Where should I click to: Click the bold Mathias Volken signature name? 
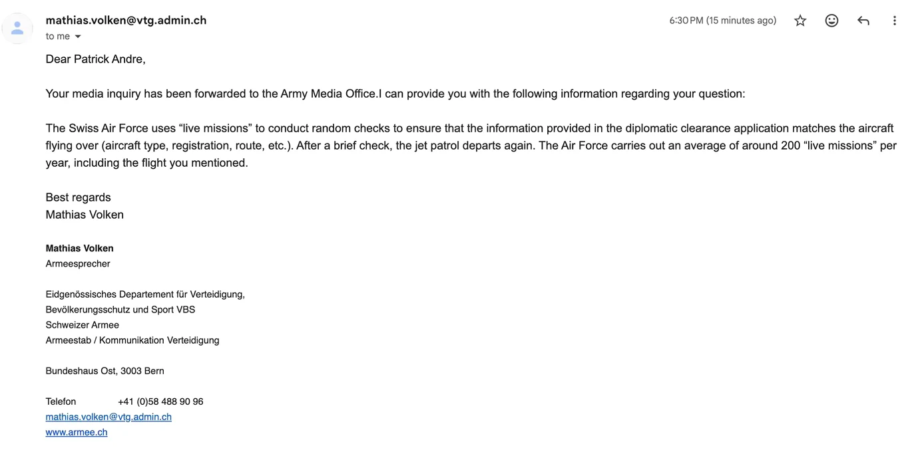79,249
